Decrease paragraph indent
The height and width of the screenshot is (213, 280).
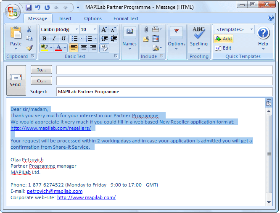[x=104, y=39]
